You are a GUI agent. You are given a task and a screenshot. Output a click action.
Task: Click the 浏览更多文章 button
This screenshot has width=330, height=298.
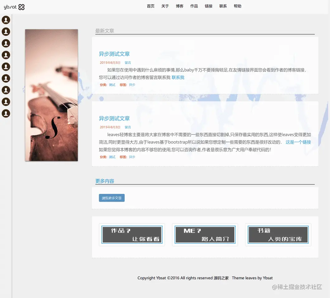[x=112, y=198]
